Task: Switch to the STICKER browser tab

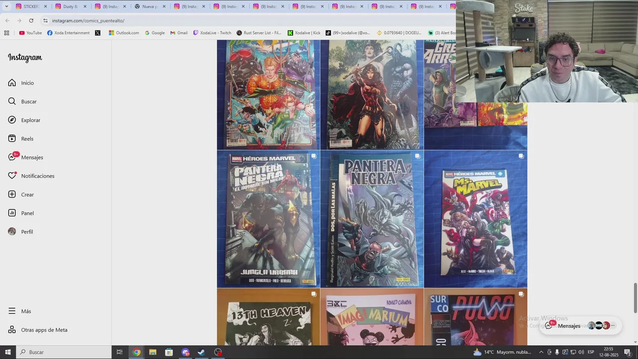Action: [x=31, y=6]
